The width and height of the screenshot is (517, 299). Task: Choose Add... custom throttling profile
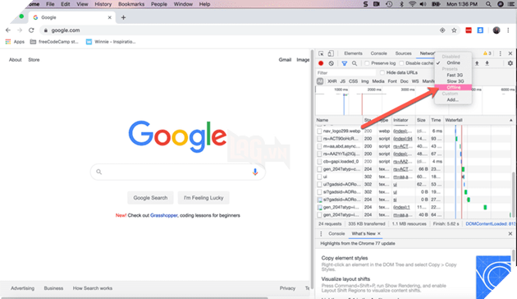click(x=452, y=99)
